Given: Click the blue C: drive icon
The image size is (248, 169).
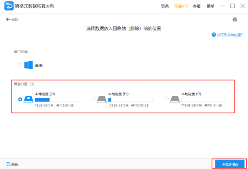Looking at the screenshot, I should [x=28, y=99].
